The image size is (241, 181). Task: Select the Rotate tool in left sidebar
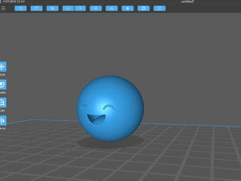(x=3, y=84)
